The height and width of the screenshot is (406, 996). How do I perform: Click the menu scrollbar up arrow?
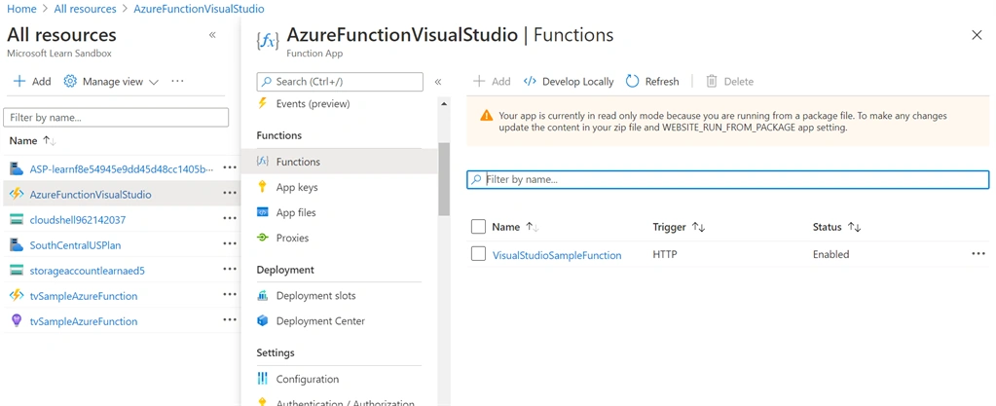(x=443, y=103)
